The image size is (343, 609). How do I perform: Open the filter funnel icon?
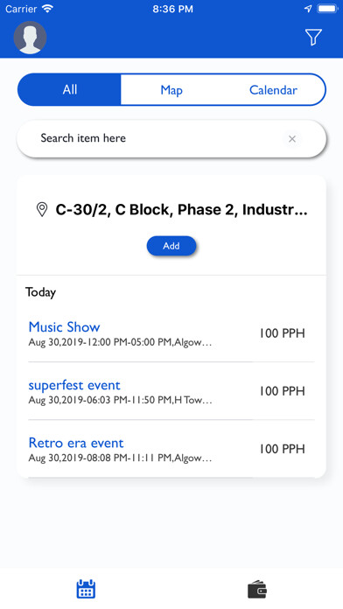click(x=313, y=38)
